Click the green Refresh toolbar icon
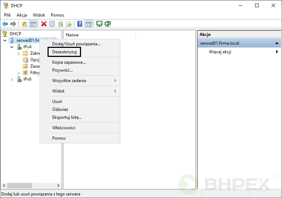 point(61,24)
